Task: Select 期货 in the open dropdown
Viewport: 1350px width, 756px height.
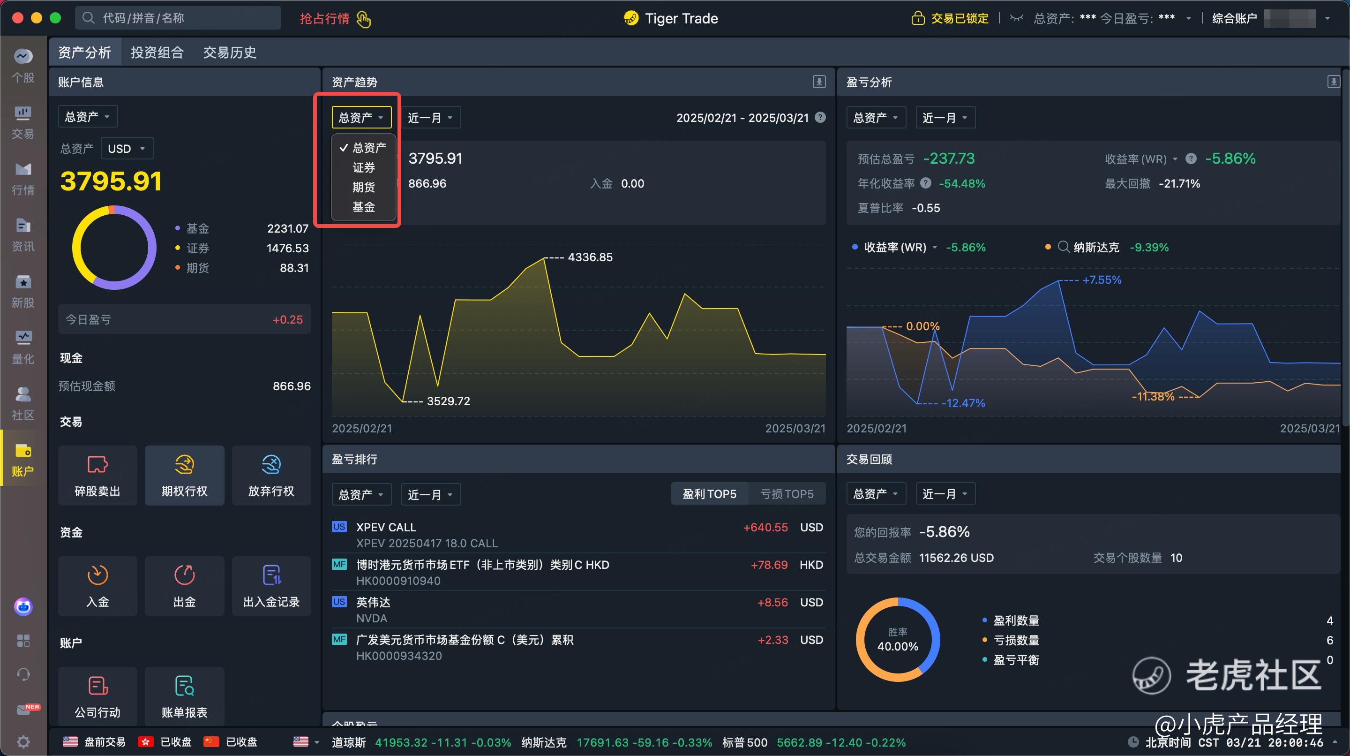Action: [364, 187]
